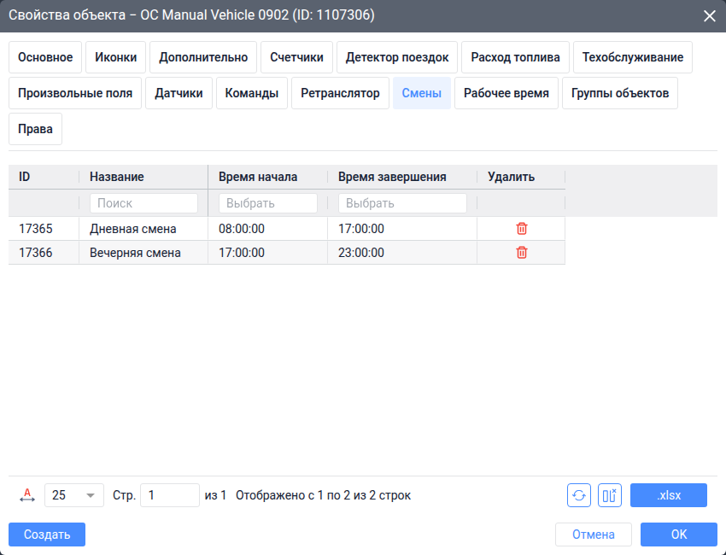Viewport: 726px width, 555px height.
Task: Delete the Дневная смена shift row
Action: tap(521, 229)
